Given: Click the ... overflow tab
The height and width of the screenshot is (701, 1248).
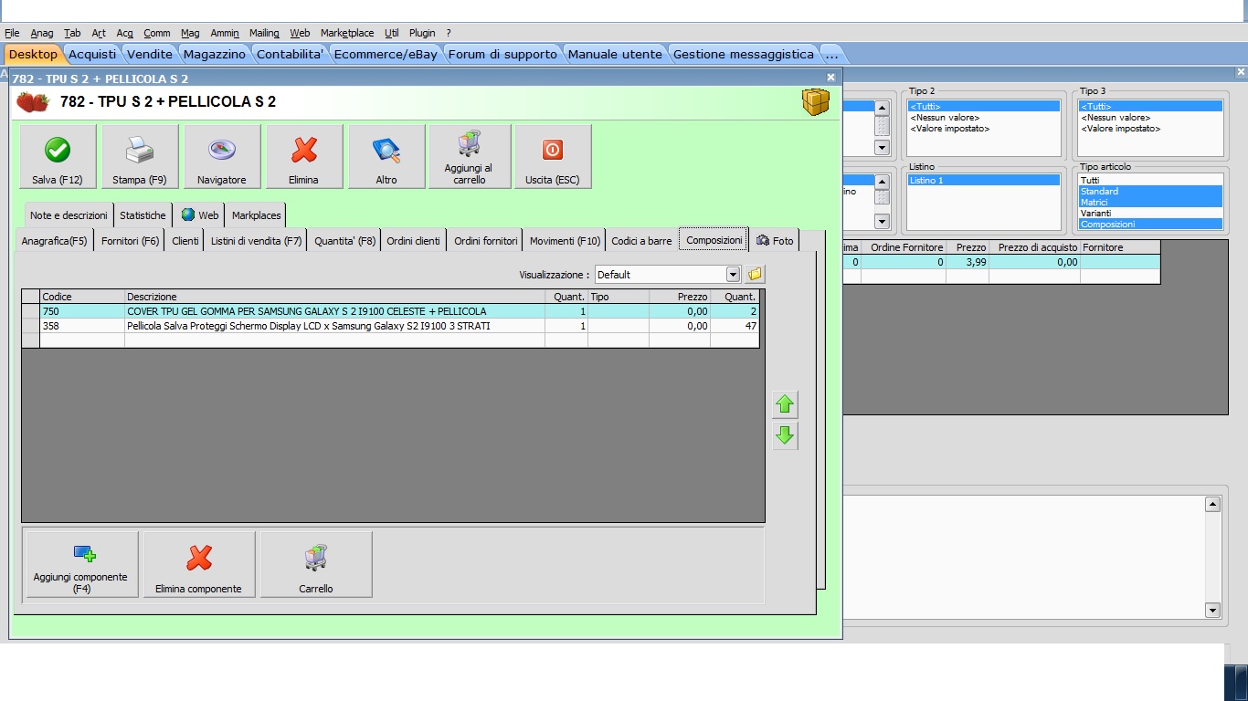Looking at the screenshot, I should pyautogui.click(x=830, y=54).
